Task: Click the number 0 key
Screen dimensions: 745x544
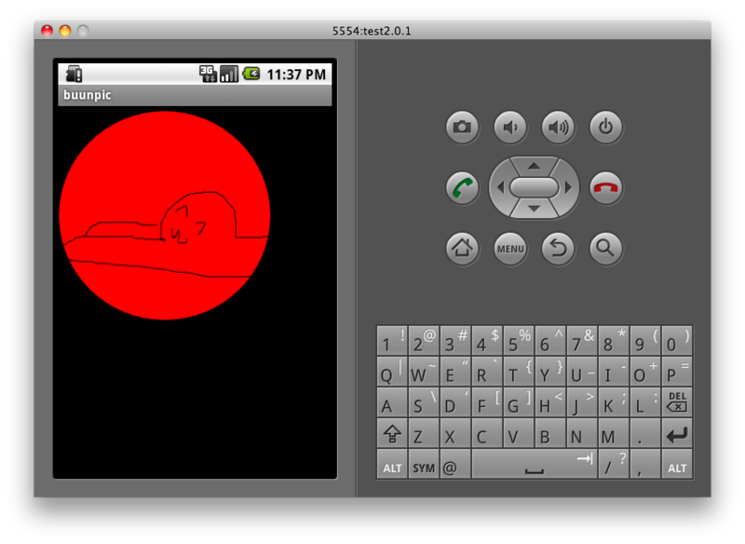Action: [677, 341]
